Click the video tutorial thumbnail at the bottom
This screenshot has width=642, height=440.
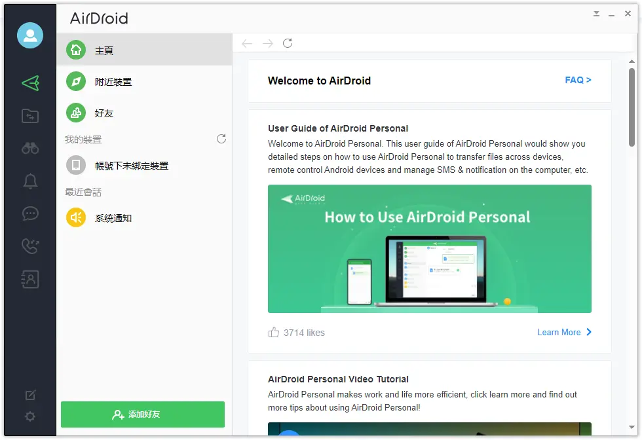[x=430, y=429]
